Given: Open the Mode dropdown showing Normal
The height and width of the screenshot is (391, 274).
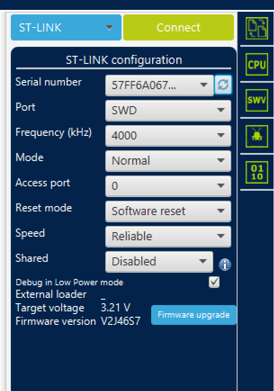Looking at the screenshot, I should 168,161.
